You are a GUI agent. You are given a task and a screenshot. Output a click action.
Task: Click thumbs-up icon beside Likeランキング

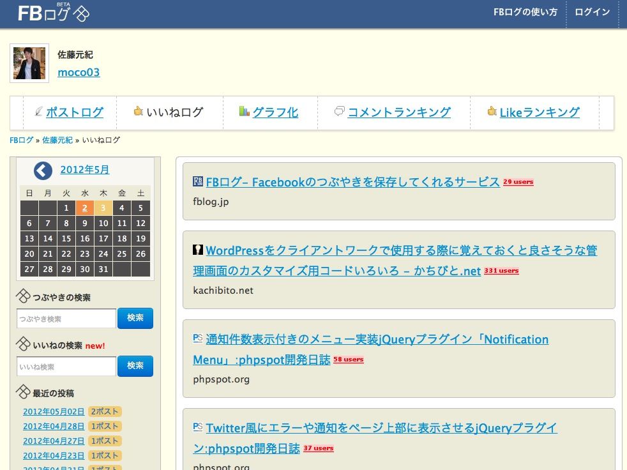coord(492,111)
